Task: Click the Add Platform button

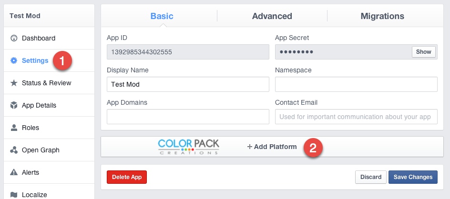Action: 272,147
